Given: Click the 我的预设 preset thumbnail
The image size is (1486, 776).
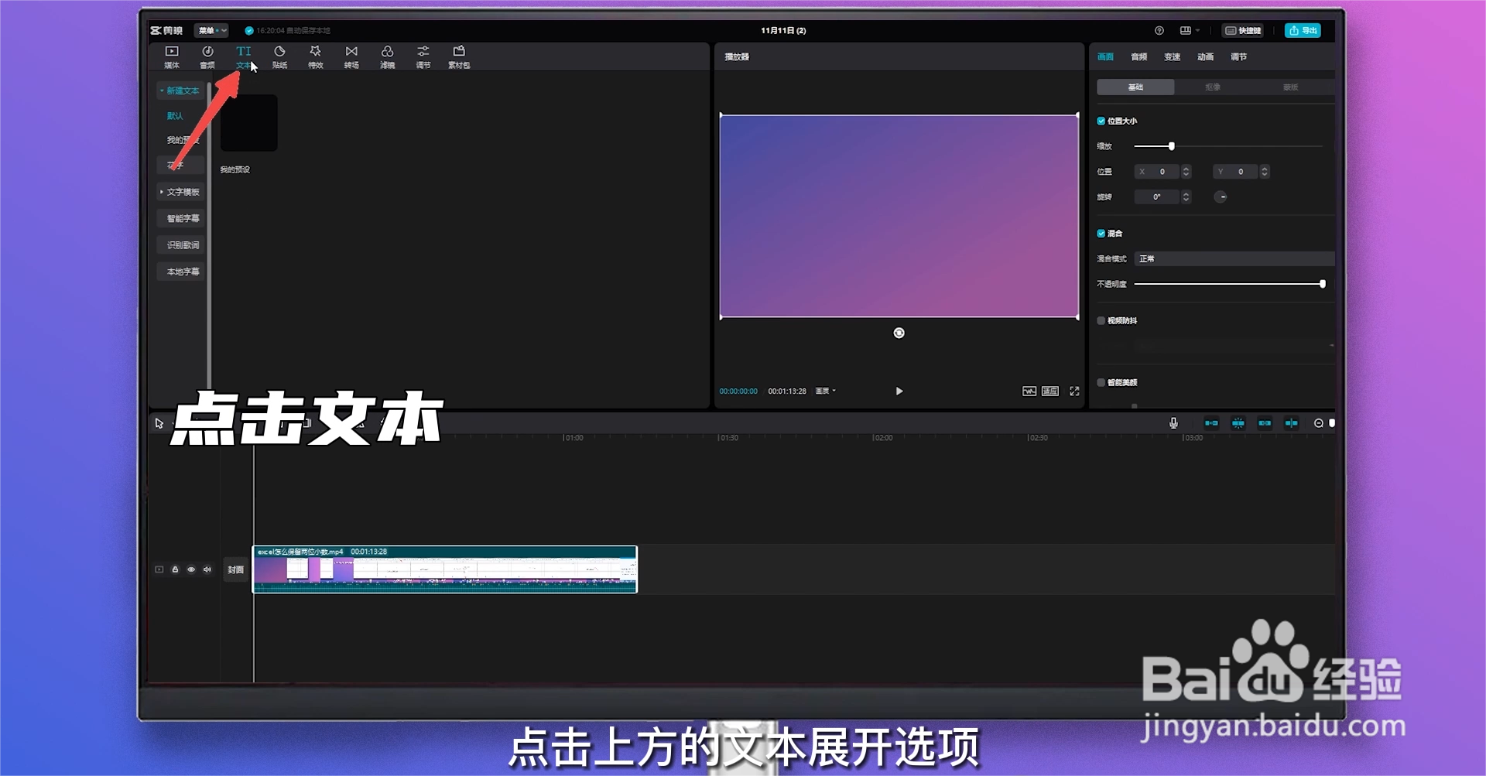Looking at the screenshot, I should 248,123.
